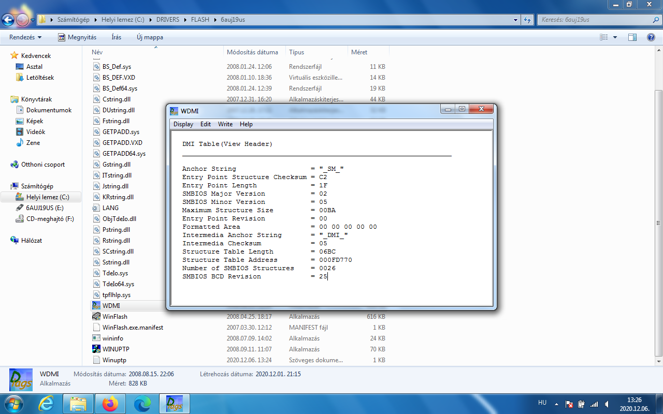
Task: Open view options dropdown arrow
Action: coord(615,37)
